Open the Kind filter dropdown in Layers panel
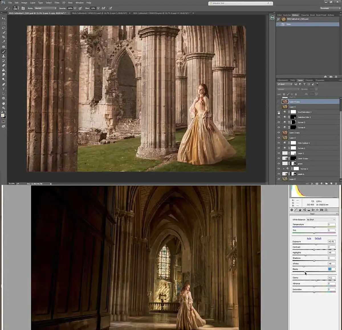Screen dimensions: 342x330 tap(285, 84)
